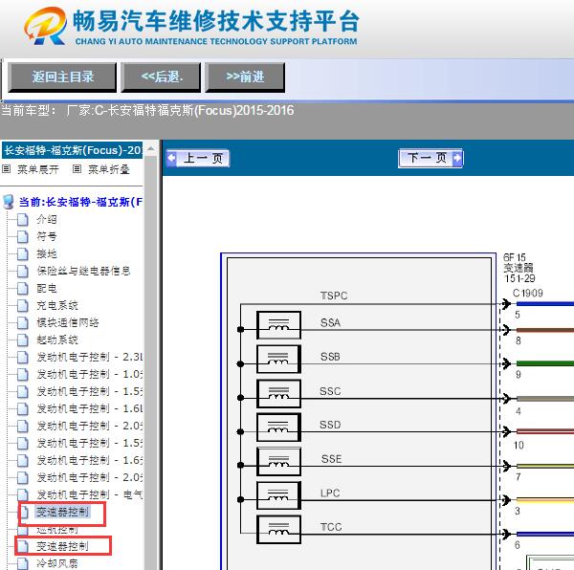This screenshot has width=574, height=570.
Task: Click the document icon beside 介绍
Action: click(23, 220)
